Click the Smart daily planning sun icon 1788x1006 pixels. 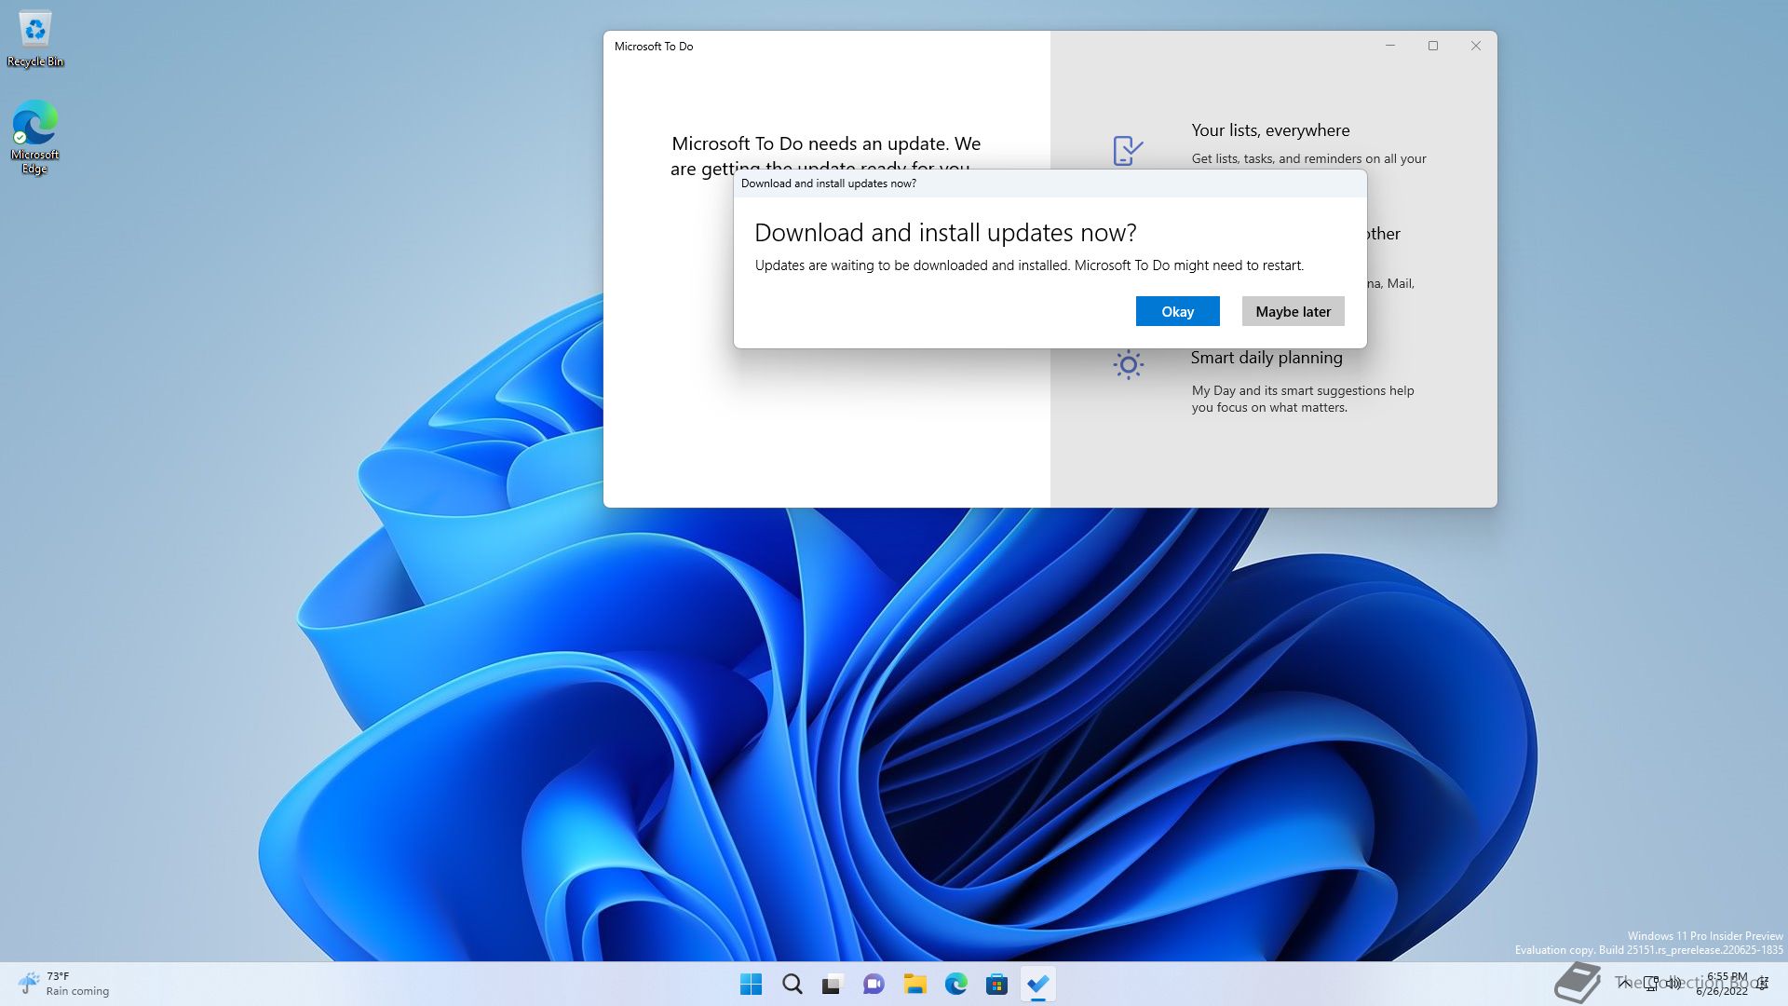click(x=1128, y=364)
